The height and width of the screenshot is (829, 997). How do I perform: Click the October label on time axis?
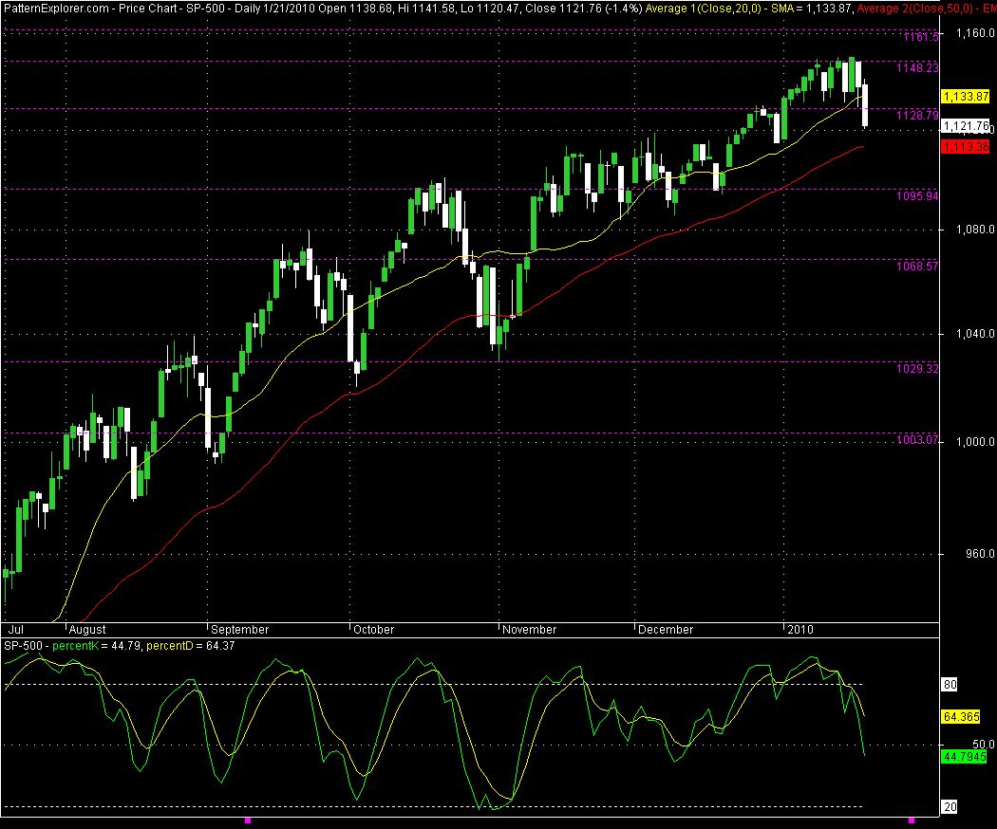373,630
